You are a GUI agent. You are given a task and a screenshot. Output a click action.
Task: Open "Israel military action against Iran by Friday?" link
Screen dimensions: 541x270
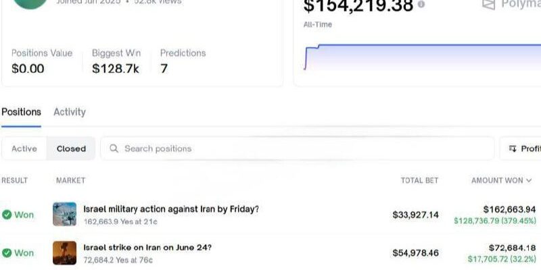(171, 209)
